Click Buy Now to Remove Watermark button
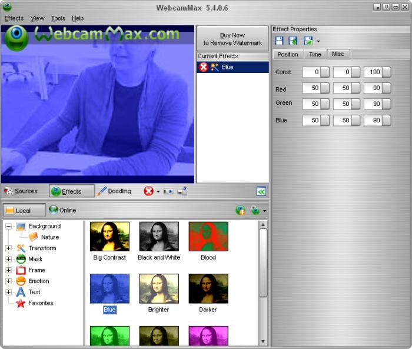Image resolution: width=412 pixels, height=349 pixels. click(x=232, y=39)
